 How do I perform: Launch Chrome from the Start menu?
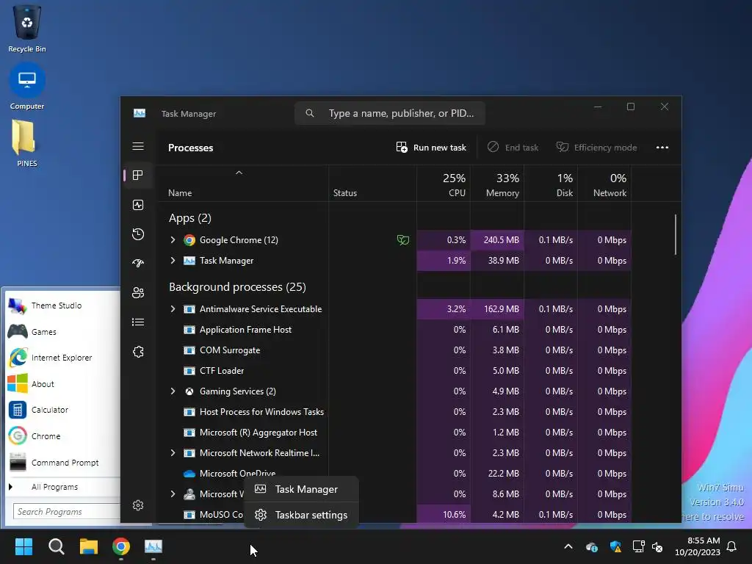click(46, 436)
